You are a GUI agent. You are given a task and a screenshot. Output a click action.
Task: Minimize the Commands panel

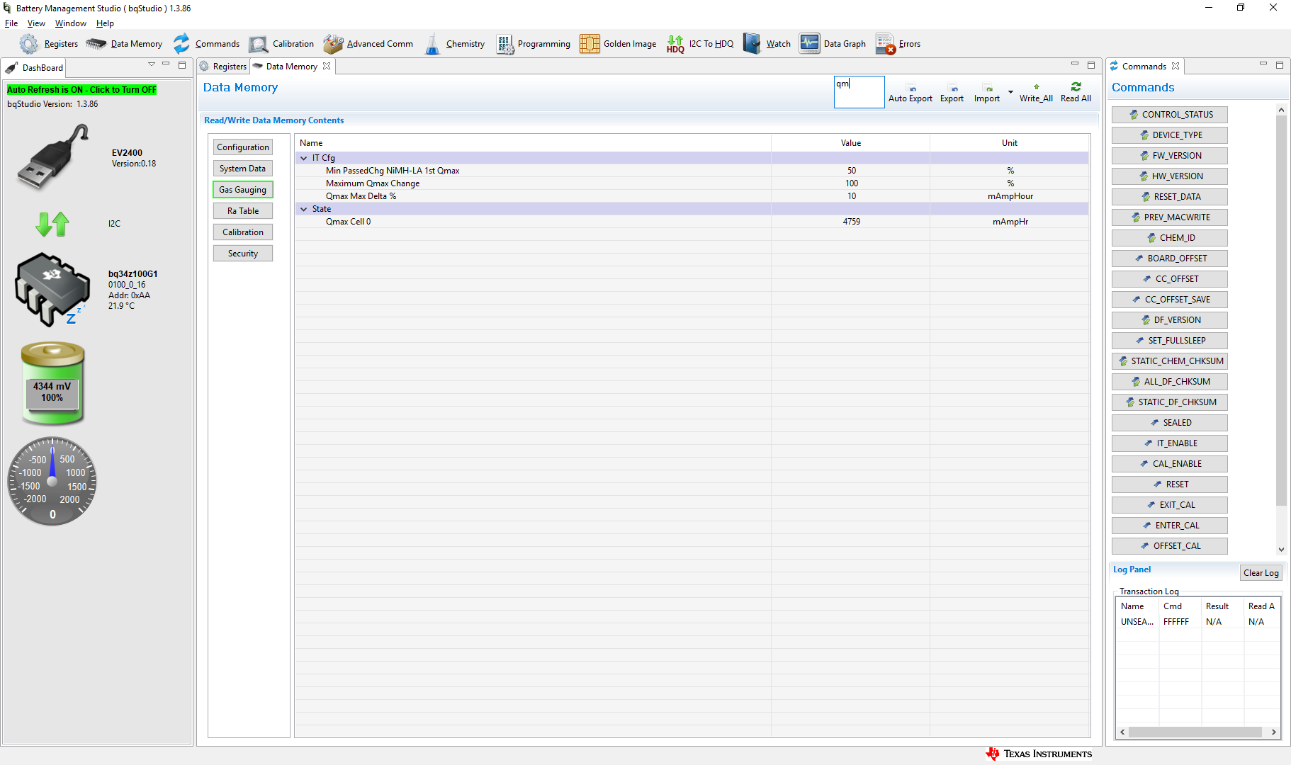coord(1263,64)
